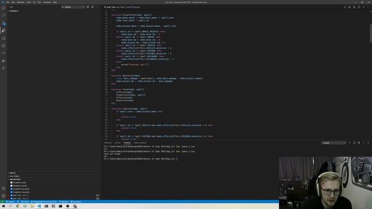The width and height of the screenshot is (372, 209).
Task: Select the part_1.lua editor tab
Action: [122, 7]
